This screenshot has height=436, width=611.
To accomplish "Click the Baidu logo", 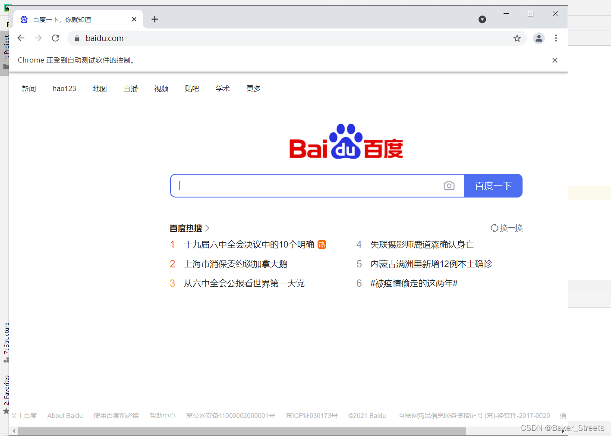I will (346, 141).
